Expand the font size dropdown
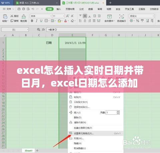The width and height of the screenshot is (160, 153). tap(64, 16)
